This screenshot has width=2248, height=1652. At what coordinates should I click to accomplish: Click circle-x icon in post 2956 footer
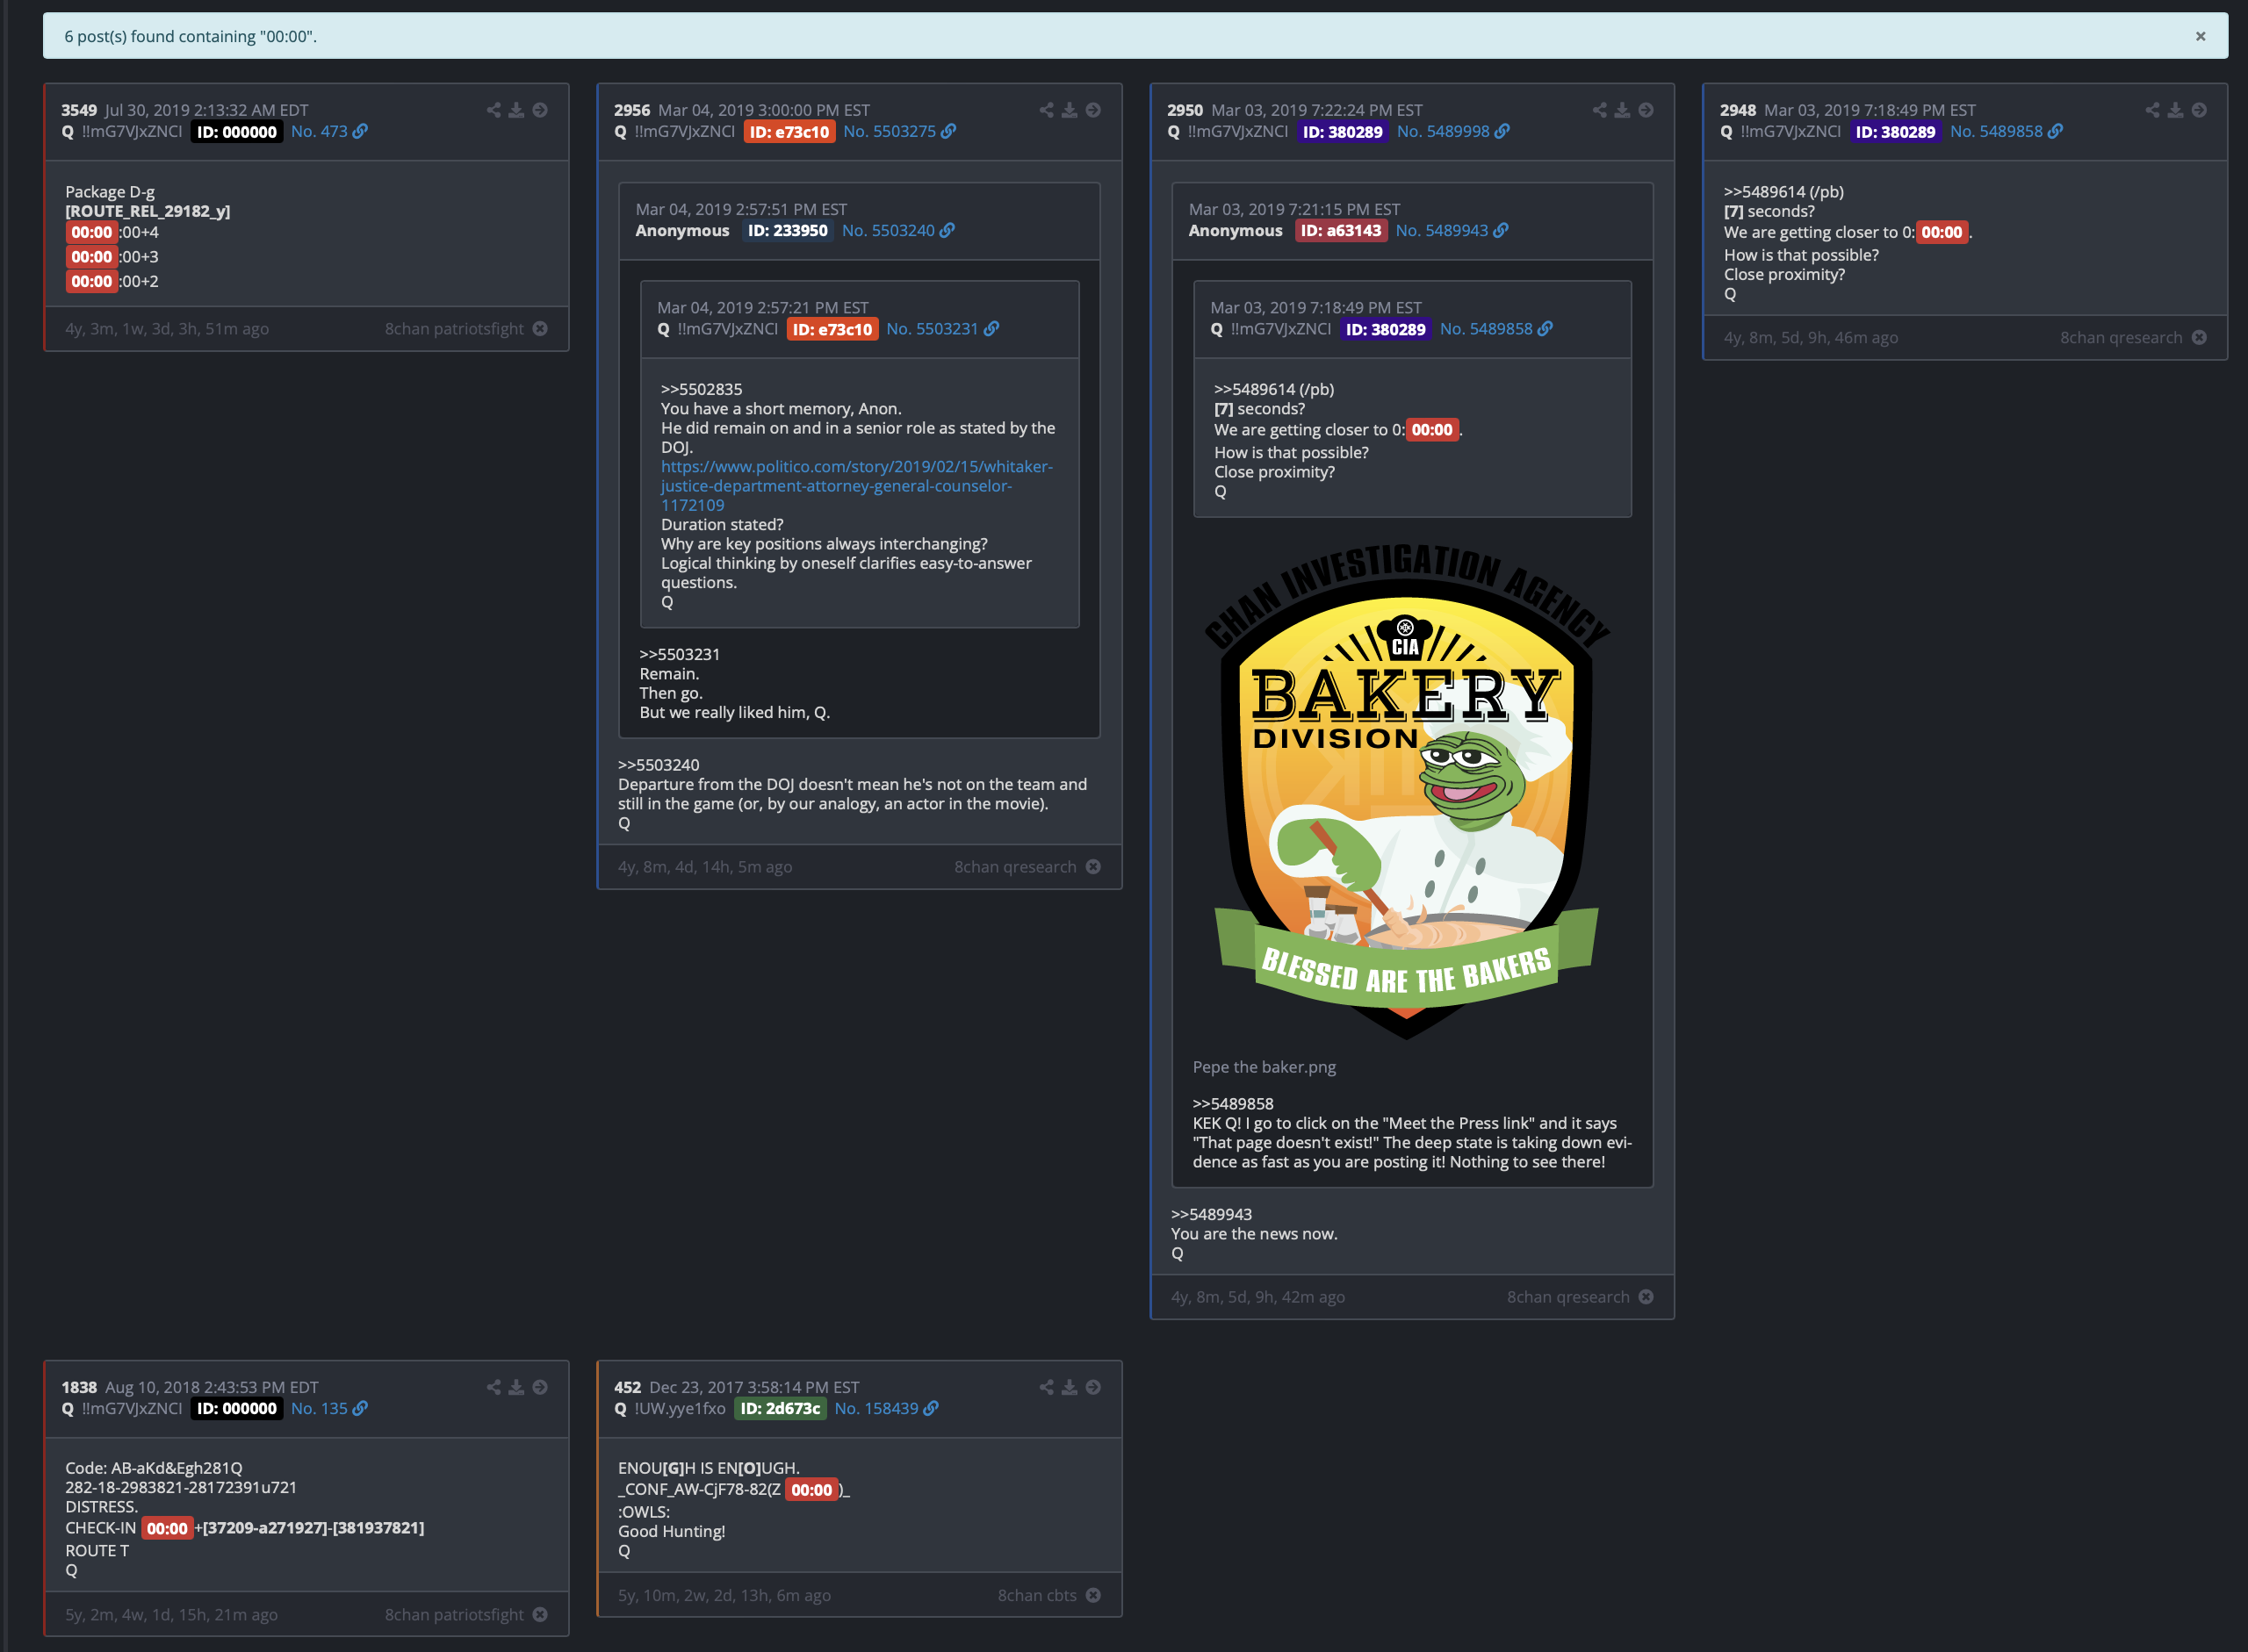point(1093,866)
